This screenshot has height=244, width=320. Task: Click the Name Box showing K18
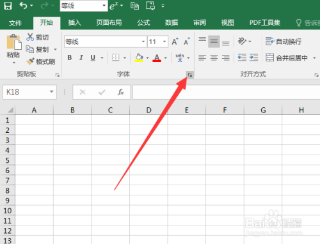click(x=29, y=92)
